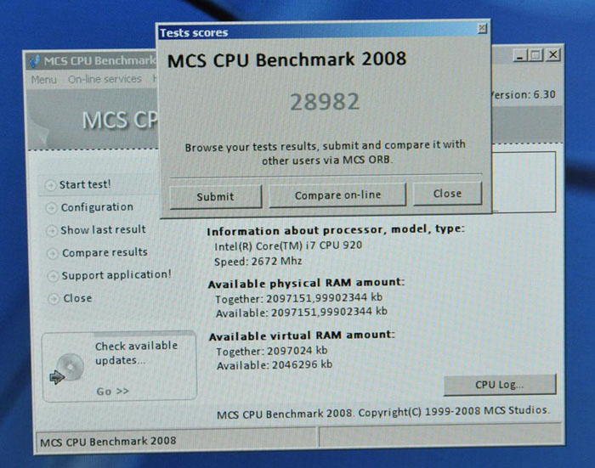Click the arrow icon beside sidebar Close
The width and height of the screenshot is (595, 468).
coord(54,299)
